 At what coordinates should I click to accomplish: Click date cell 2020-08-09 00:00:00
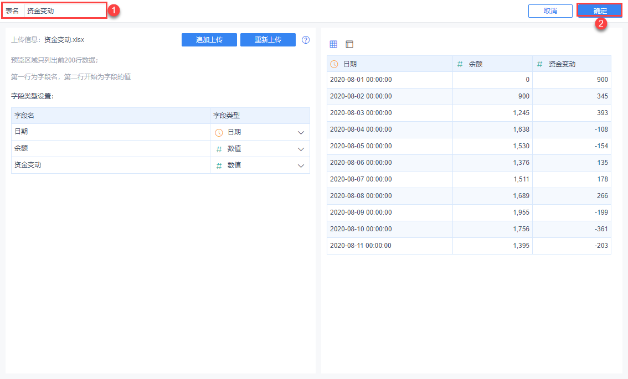[390, 212]
